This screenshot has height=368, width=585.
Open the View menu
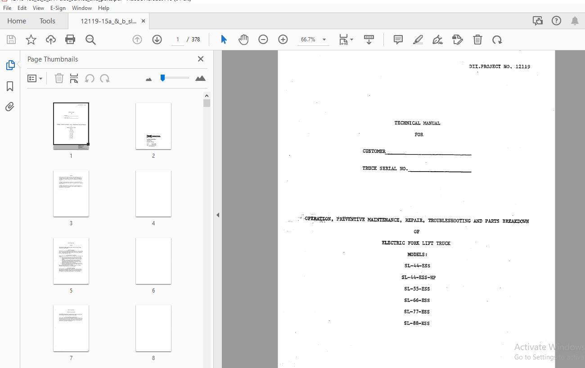click(39, 8)
